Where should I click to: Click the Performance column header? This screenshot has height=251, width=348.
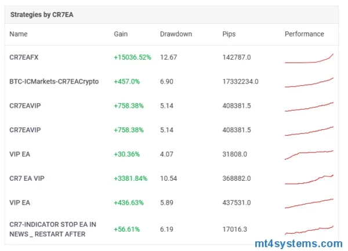[x=304, y=34]
